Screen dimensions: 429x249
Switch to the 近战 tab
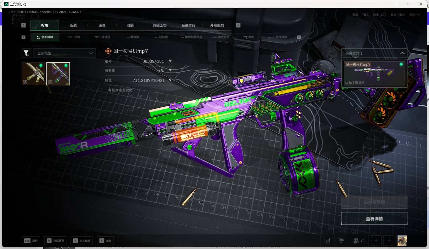tap(73, 25)
